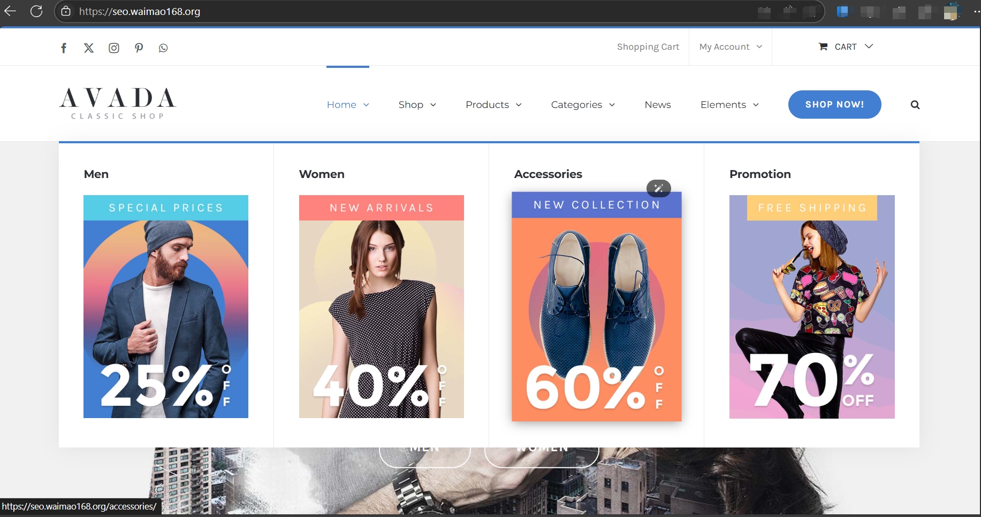
Task: Open the search magnifier icon
Action: click(x=915, y=105)
